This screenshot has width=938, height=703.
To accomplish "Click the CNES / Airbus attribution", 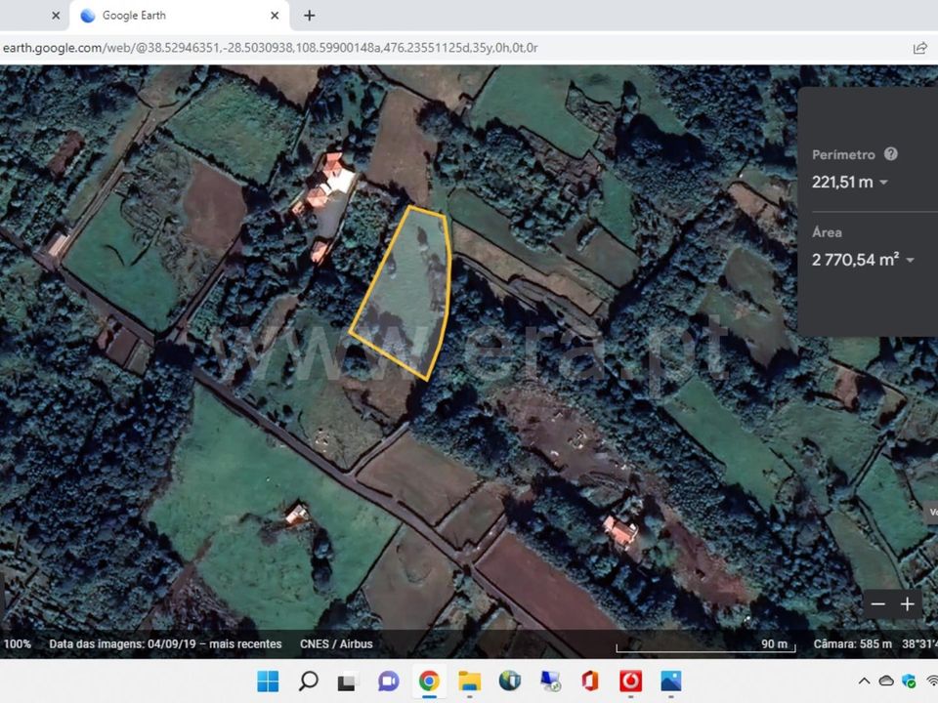I will [336, 643].
